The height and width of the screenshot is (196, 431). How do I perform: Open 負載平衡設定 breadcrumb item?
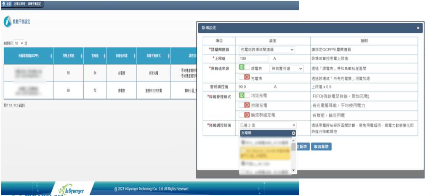tap(34, 4)
